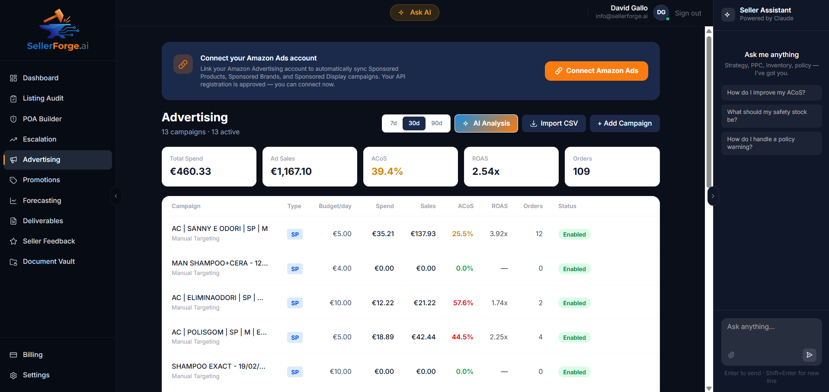Select the Document Vault icon

click(x=13, y=261)
